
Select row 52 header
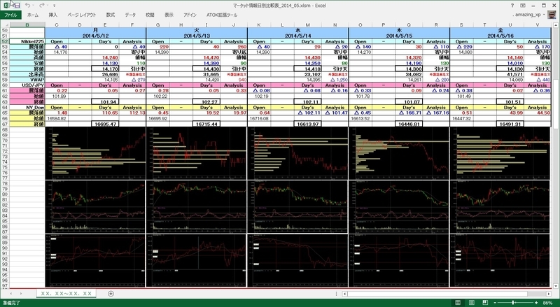[x=5, y=41]
